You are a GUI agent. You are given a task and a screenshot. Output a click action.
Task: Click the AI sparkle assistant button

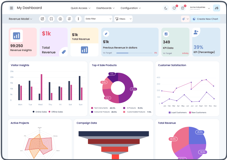(185, 19)
